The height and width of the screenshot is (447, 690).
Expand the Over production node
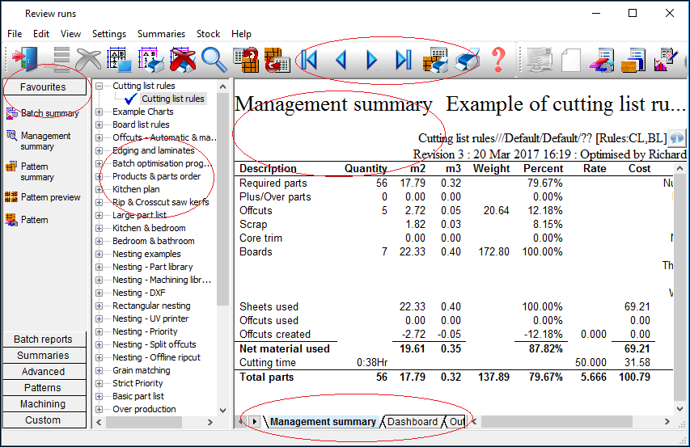point(99,409)
